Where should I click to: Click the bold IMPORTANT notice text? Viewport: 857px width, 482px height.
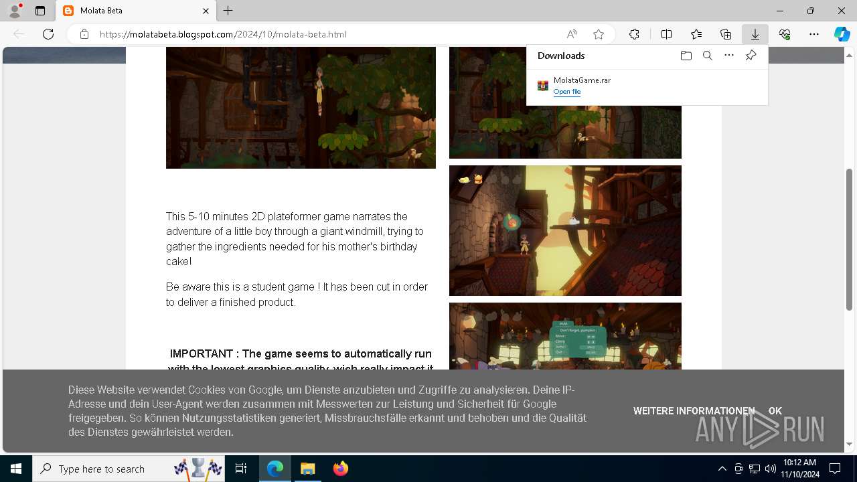(x=301, y=359)
